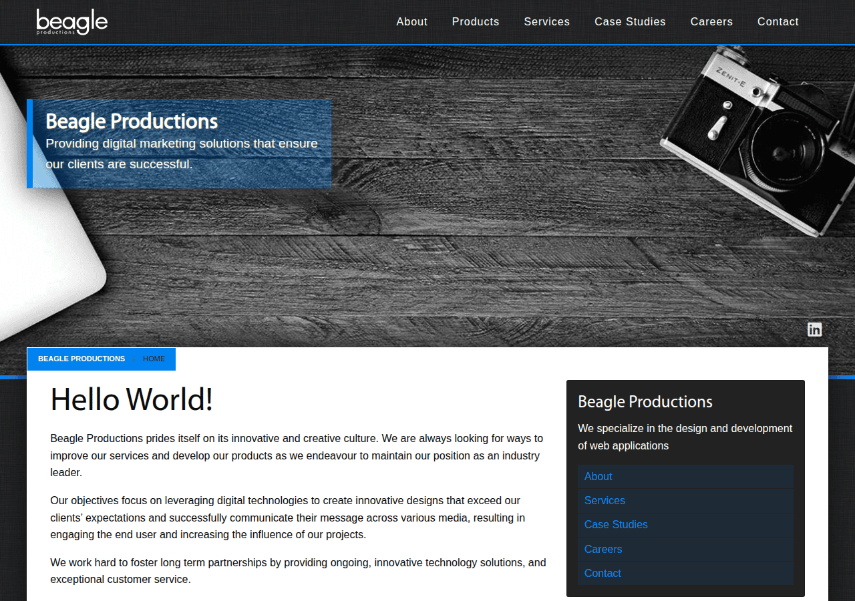855x601 pixels.
Task: Open About link in sidebar panel
Action: tap(685, 477)
